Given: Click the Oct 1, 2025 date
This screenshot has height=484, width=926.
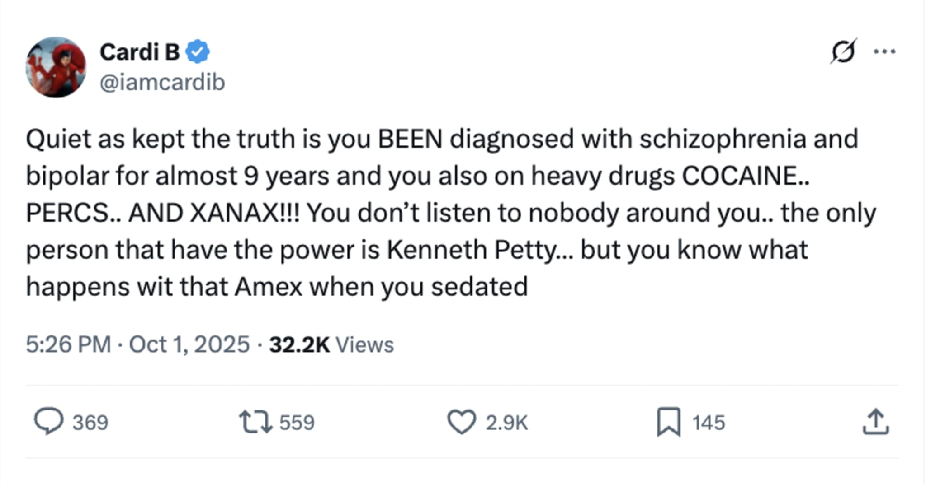Looking at the screenshot, I should click(x=189, y=344).
